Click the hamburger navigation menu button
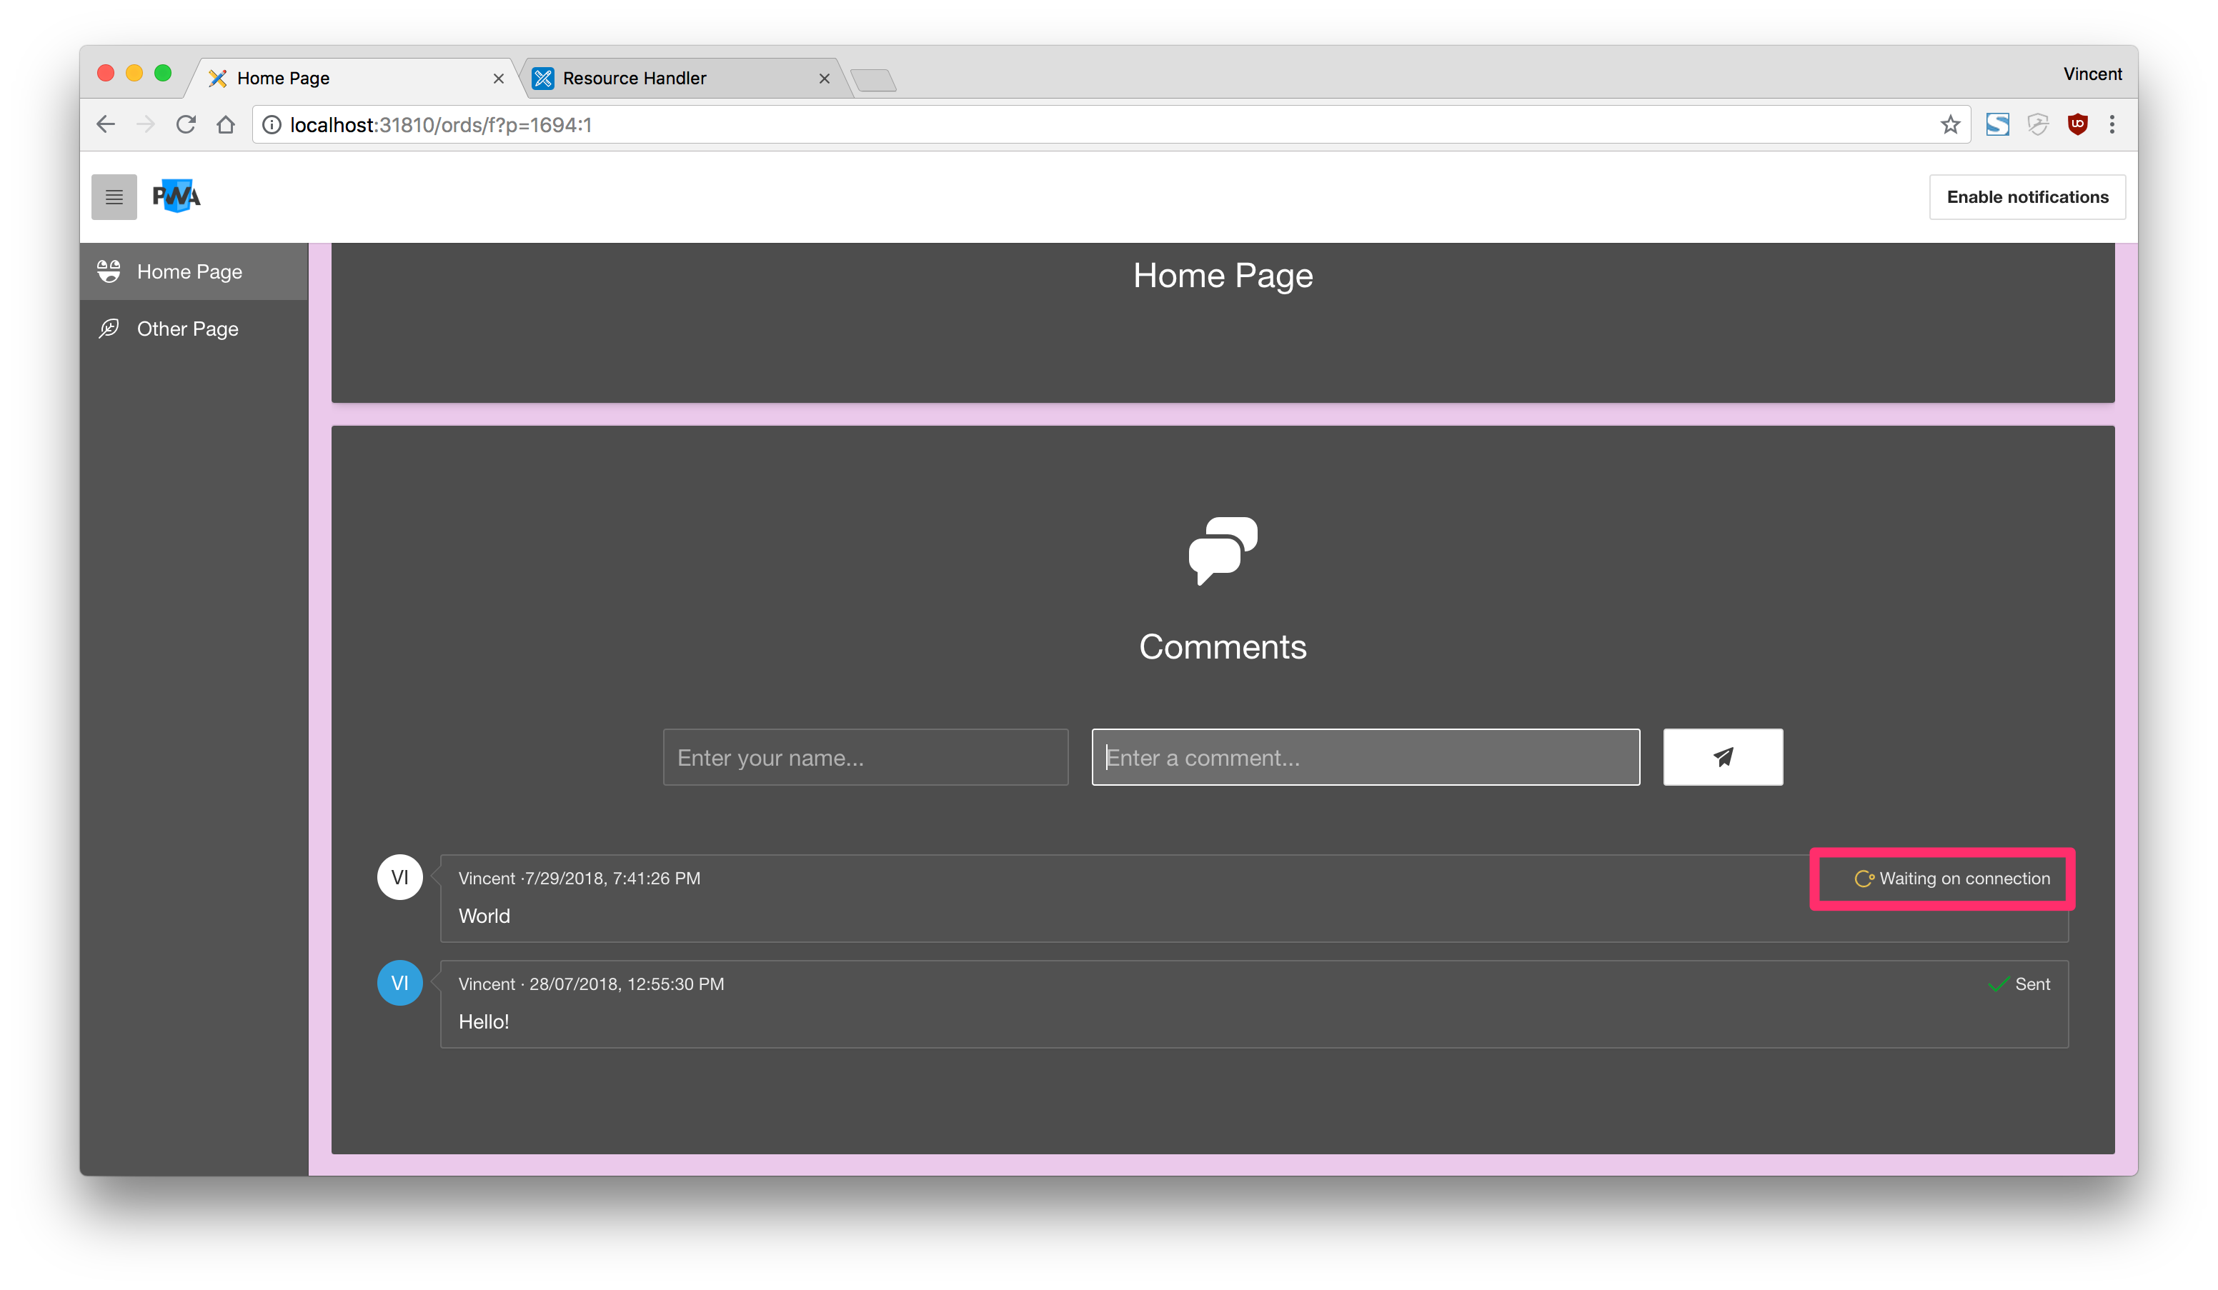 point(114,196)
